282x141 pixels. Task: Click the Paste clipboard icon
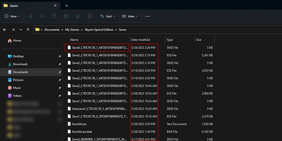(54, 16)
